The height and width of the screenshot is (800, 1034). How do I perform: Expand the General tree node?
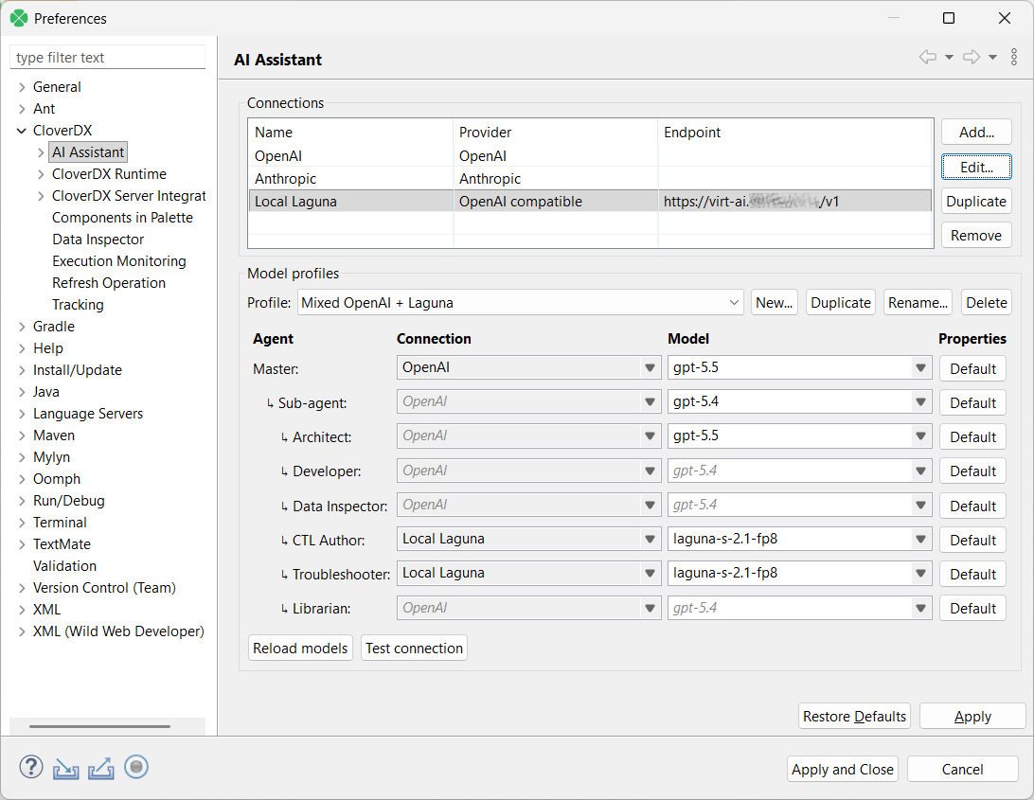[x=22, y=87]
